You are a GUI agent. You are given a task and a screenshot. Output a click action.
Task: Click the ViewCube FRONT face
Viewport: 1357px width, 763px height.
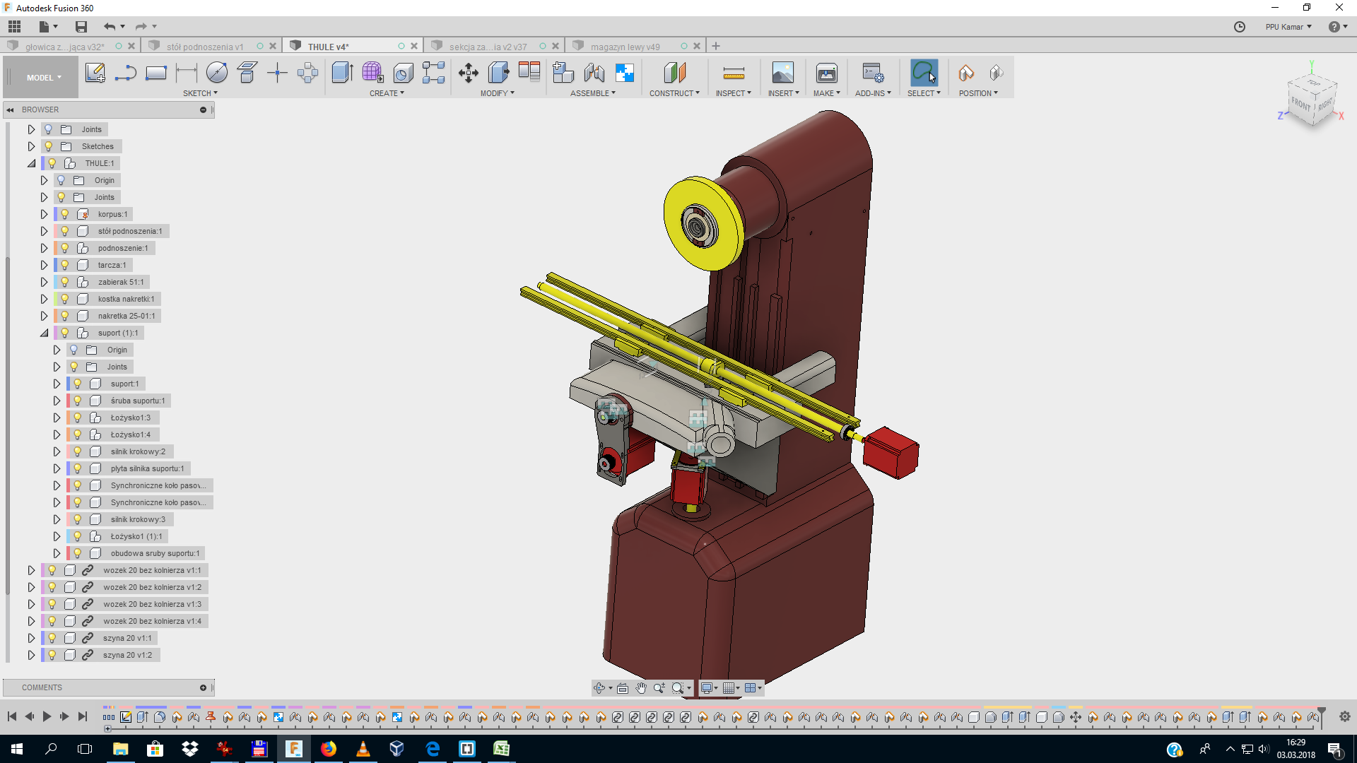1300,103
